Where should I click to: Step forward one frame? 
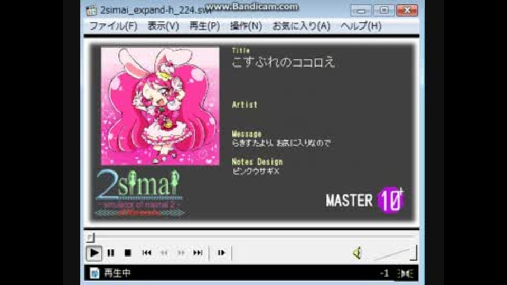(221, 253)
